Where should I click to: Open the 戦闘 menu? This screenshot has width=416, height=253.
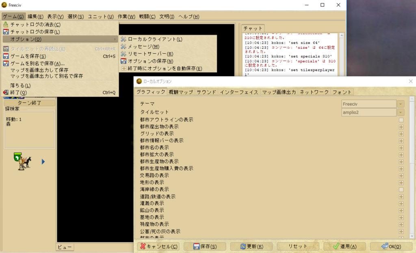(147, 17)
